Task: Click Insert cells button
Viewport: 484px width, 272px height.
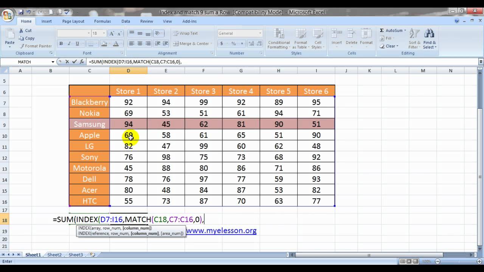Action: click(337, 39)
